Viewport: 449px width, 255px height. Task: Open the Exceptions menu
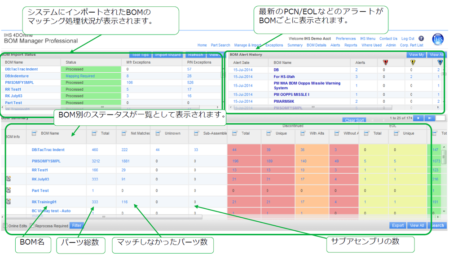pos(274,45)
